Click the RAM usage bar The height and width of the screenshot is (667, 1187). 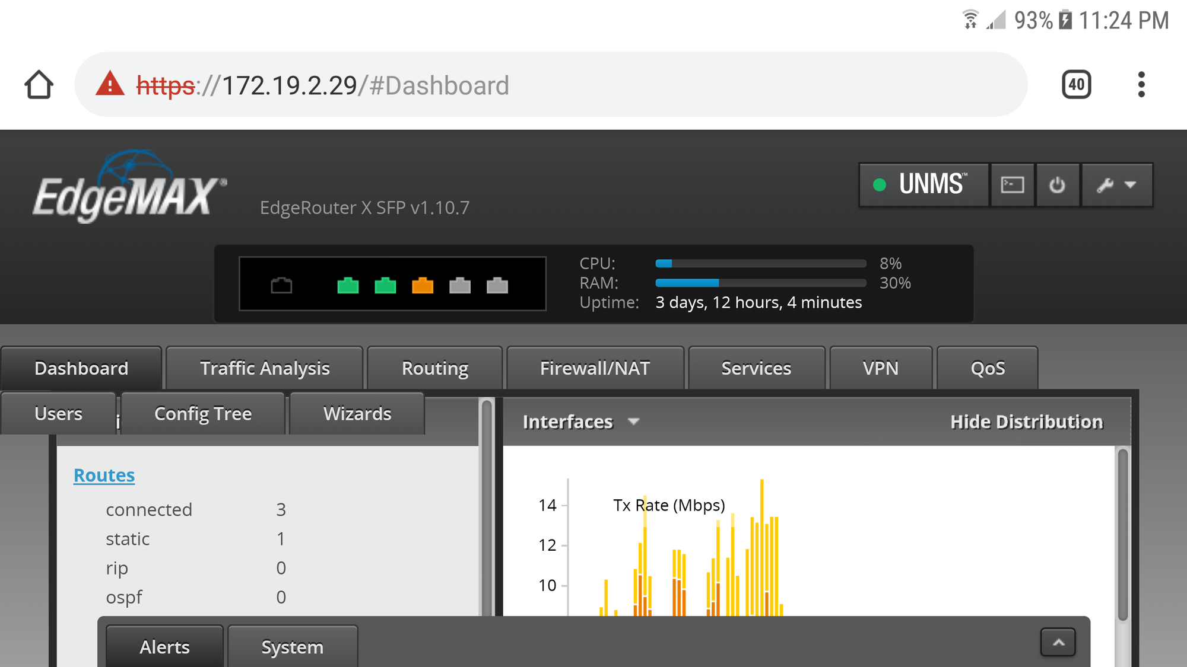[761, 283]
